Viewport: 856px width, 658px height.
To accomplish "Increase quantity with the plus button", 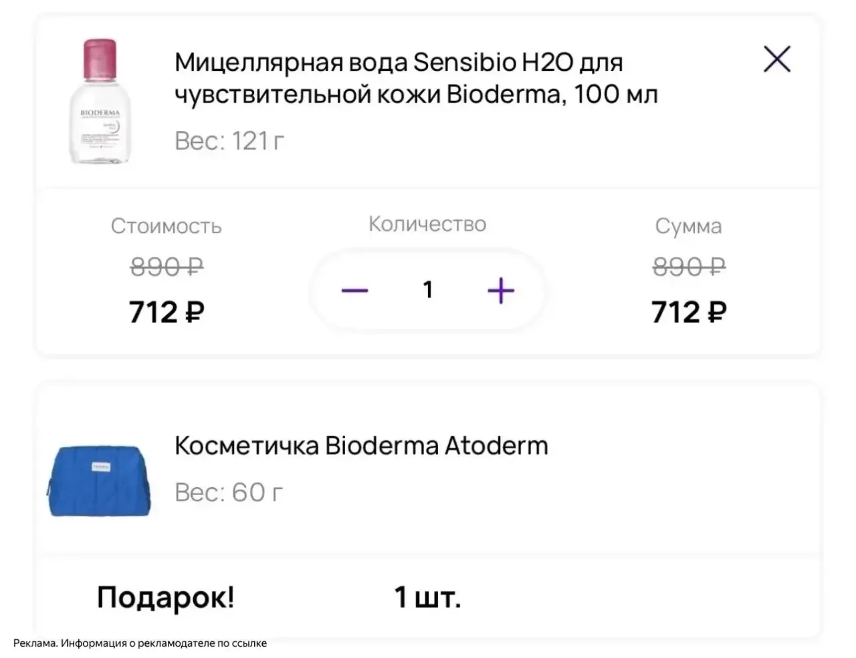I will pos(501,291).
